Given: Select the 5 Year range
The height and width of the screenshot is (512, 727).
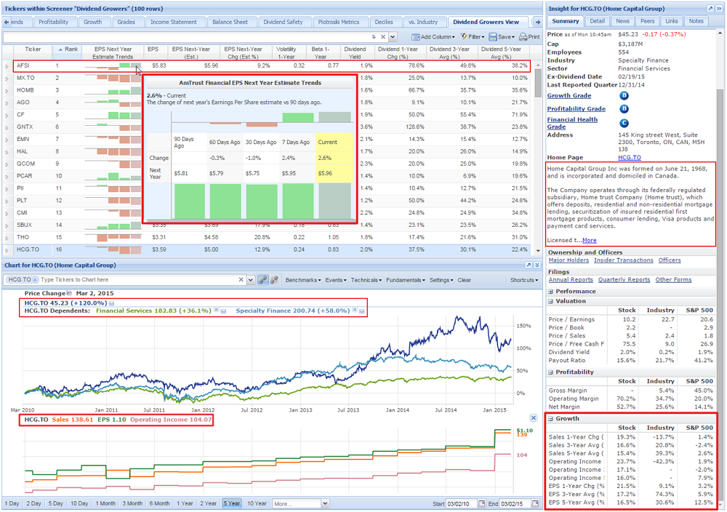Looking at the screenshot, I should click(232, 504).
